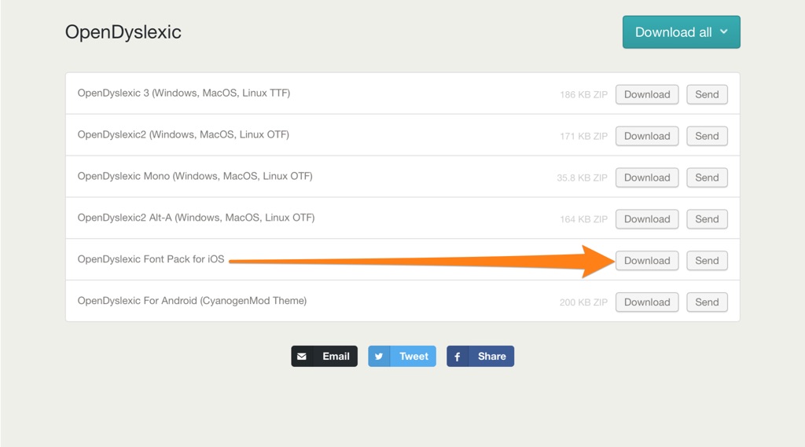Screen dimensions: 805x447
Task: Download OpenDyslexic Mono font
Action: [646, 178]
